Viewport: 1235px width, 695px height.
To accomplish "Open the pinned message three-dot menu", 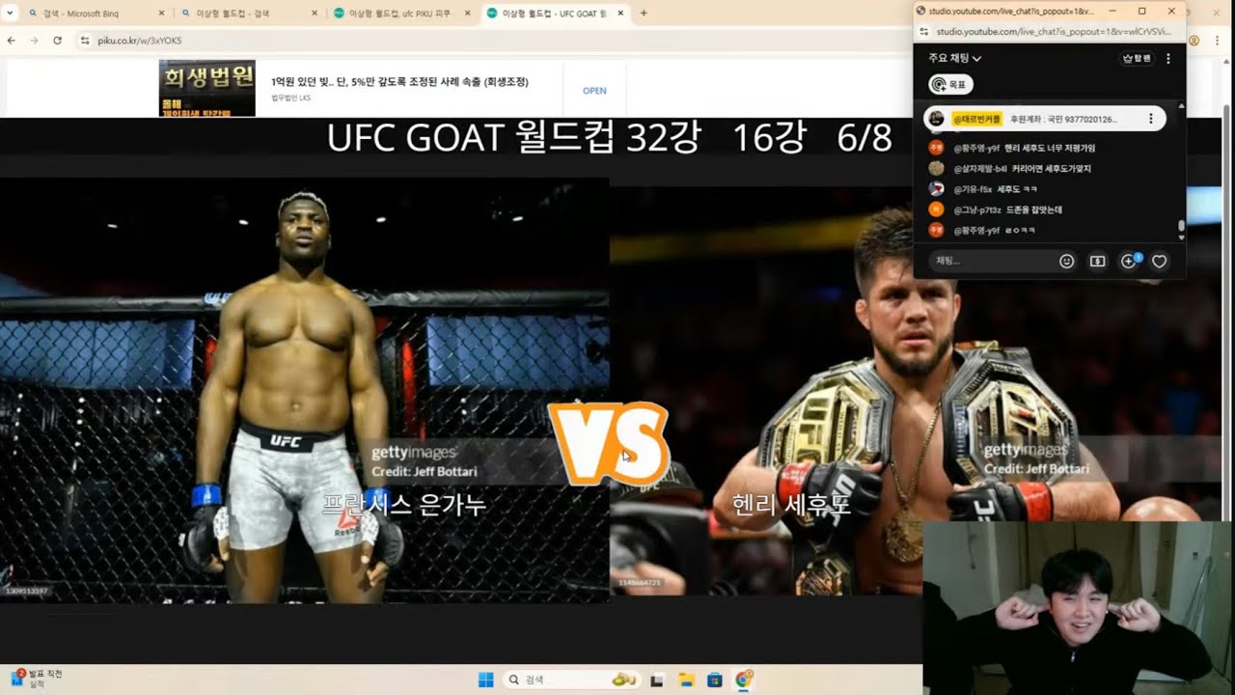I will 1150,119.
